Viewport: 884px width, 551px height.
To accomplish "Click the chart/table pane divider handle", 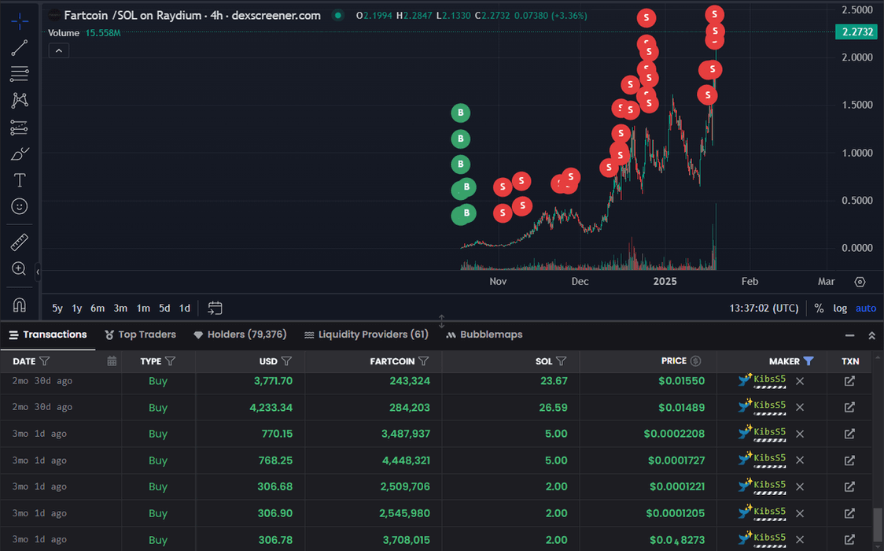I will pos(441,321).
